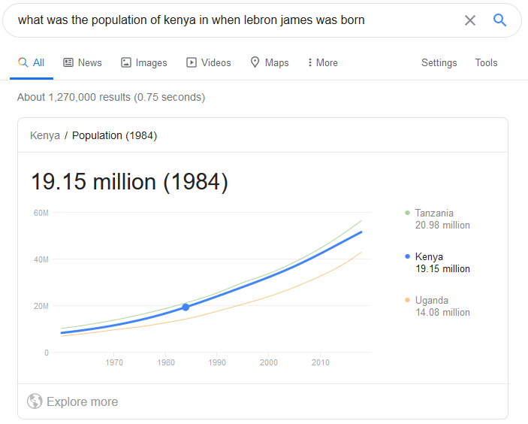Select Kenya legend entry with blue dot
This screenshot has height=424, width=528.
point(437,262)
